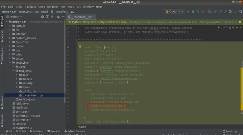Click the warnings count indicator in editor
The image size is (243, 135).
click(220, 28)
